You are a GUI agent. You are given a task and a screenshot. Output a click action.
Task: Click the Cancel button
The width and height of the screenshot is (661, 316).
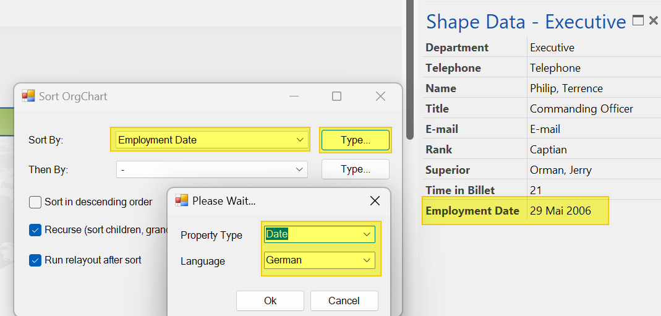click(x=344, y=301)
